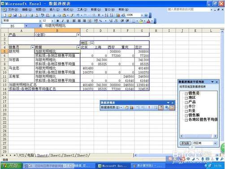This screenshot has height=169, width=225.
Task: Activate the Microsoft Excel taskbar button
Action: (112, 166)
